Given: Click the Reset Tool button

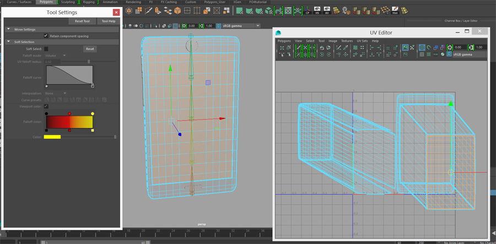Looking at the screenshot, I should [82, 21].
